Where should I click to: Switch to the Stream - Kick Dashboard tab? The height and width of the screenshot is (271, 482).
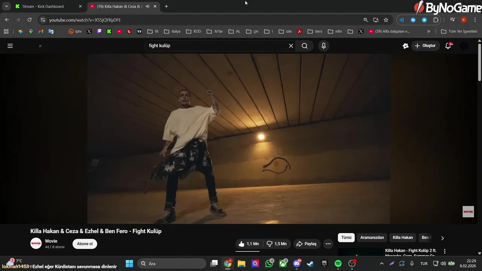pos(47,6)
